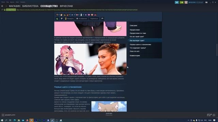
Task: Go back with the left arrow button
Action: 2,6
